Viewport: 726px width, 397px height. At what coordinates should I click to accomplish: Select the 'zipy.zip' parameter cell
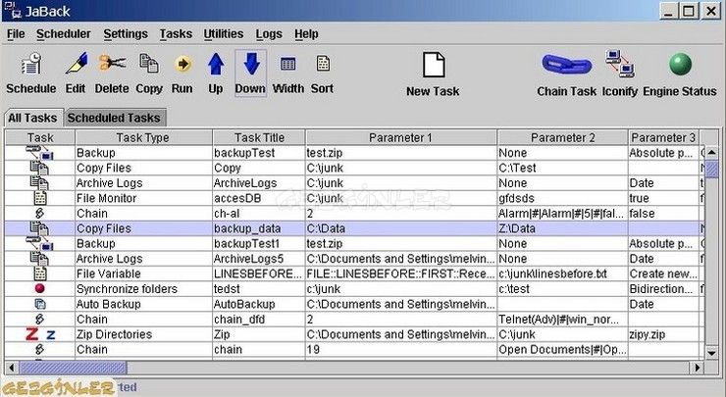click(663, 334)
